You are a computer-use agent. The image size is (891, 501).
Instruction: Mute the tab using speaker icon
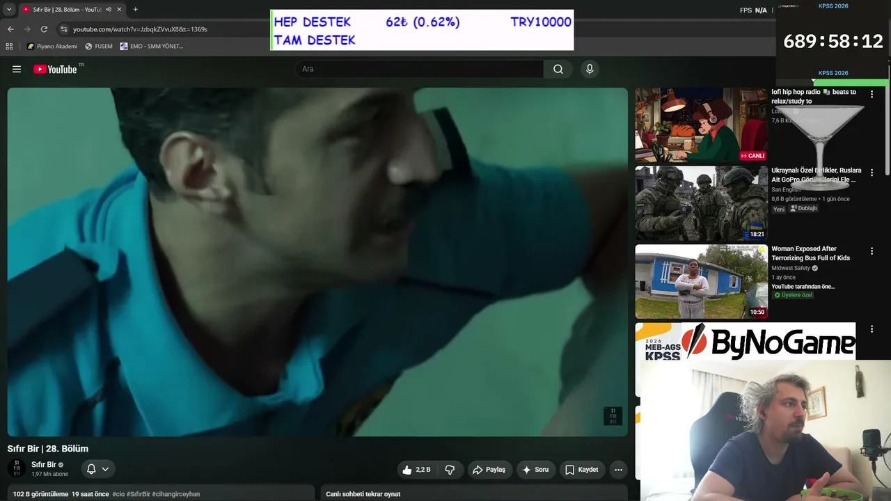(x=109, y=10)
